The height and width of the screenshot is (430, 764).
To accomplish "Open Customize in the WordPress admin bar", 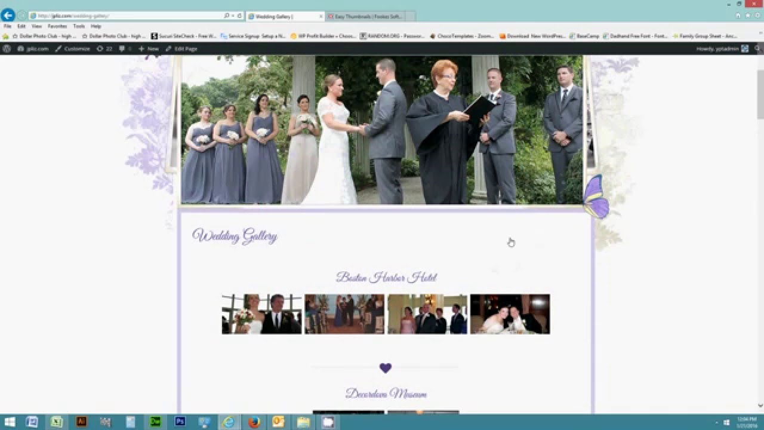I will tap(73, 48).
